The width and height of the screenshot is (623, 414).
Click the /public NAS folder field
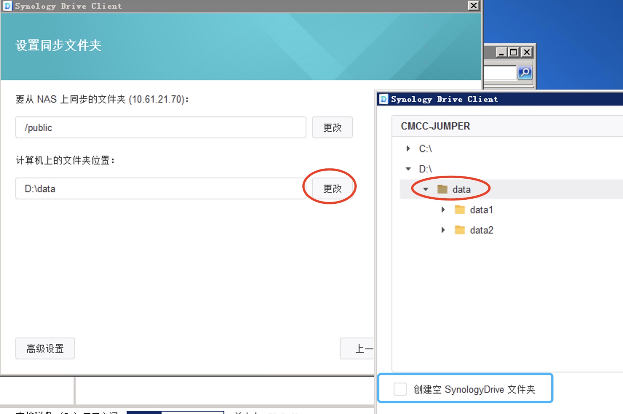pos(160,127)
